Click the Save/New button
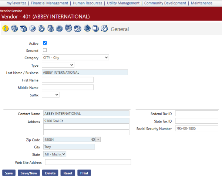The width and height of the screenshot is (222, 177). (29, 173)
